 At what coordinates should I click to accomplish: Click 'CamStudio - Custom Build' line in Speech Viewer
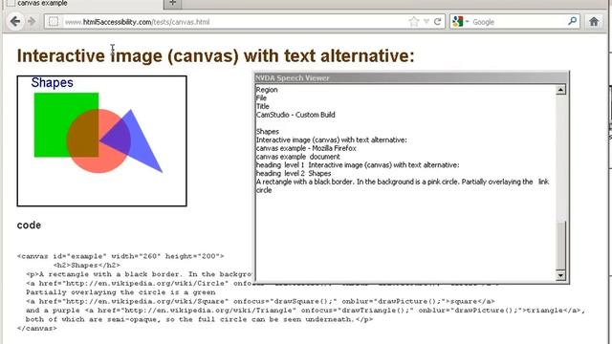295,115
